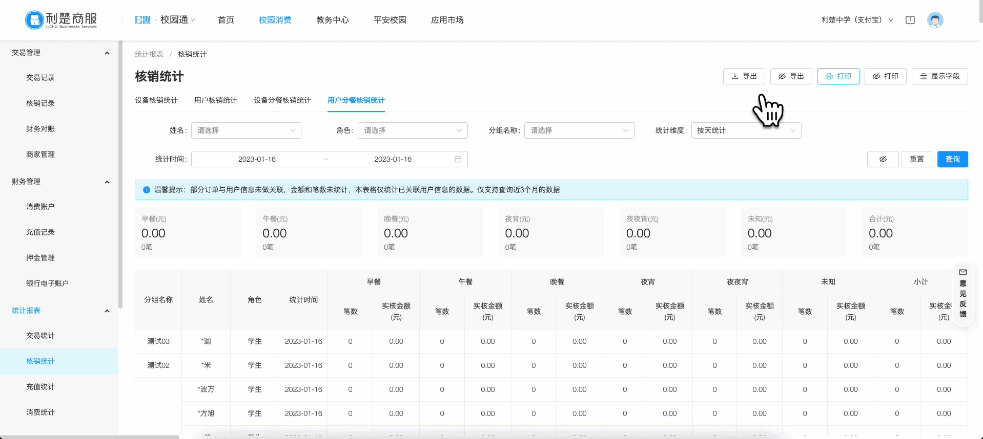Open the help book icon in header

(910, 20)
